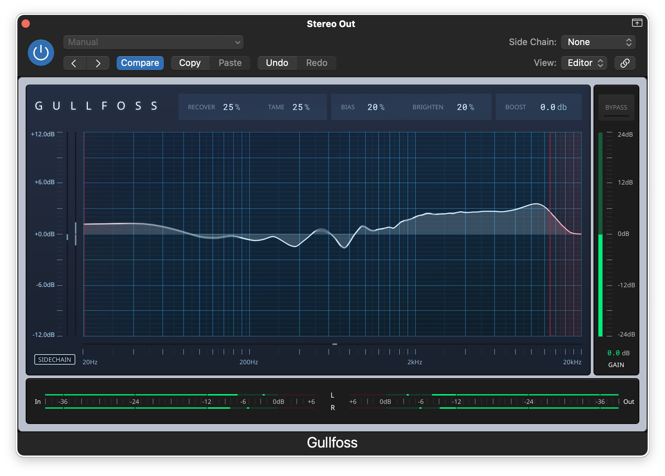Go to previous preset with left arrow

(74, 63)
